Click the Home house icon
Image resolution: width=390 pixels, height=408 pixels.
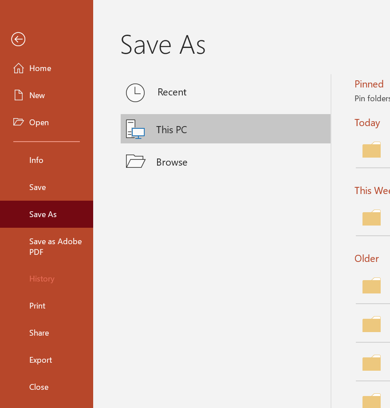tap(19, 68)
